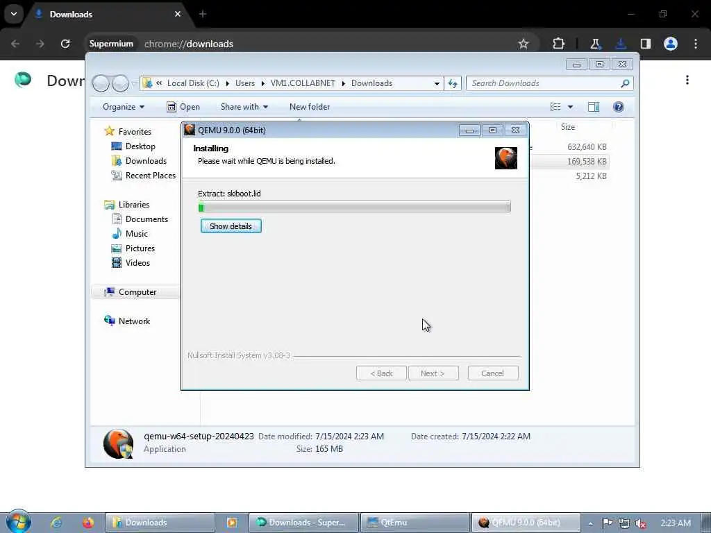Click New folder in Explorer toolbar
The height and width of the screenshot is (533, 711).
coord(310,107)
